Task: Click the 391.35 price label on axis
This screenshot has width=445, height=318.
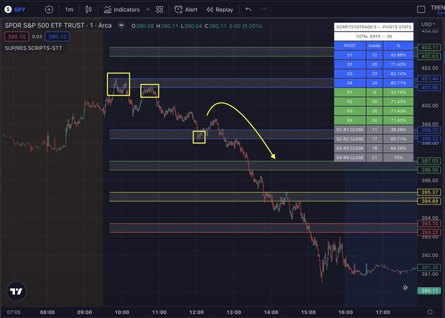Action: pyautogui.click(x=429, y=268)
